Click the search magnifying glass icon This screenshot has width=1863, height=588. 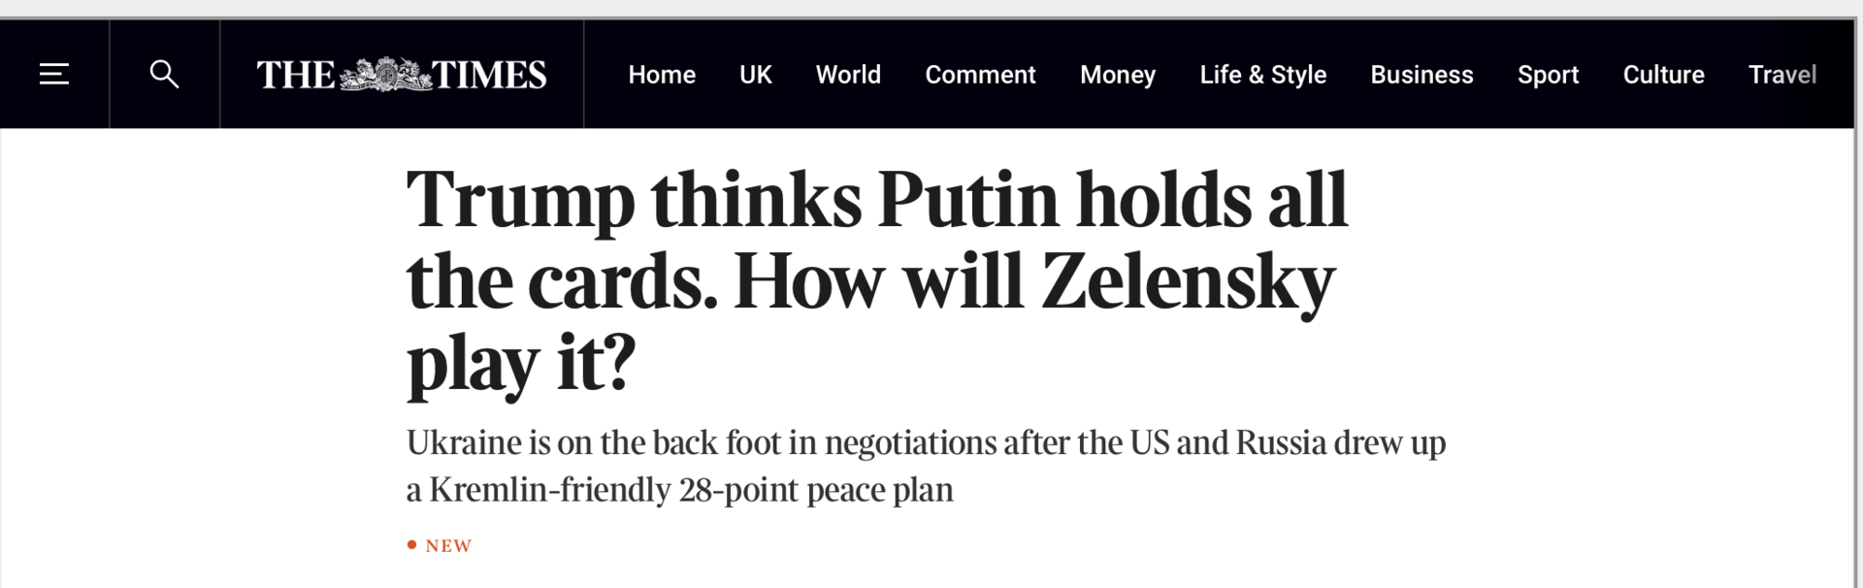point(164,74)
